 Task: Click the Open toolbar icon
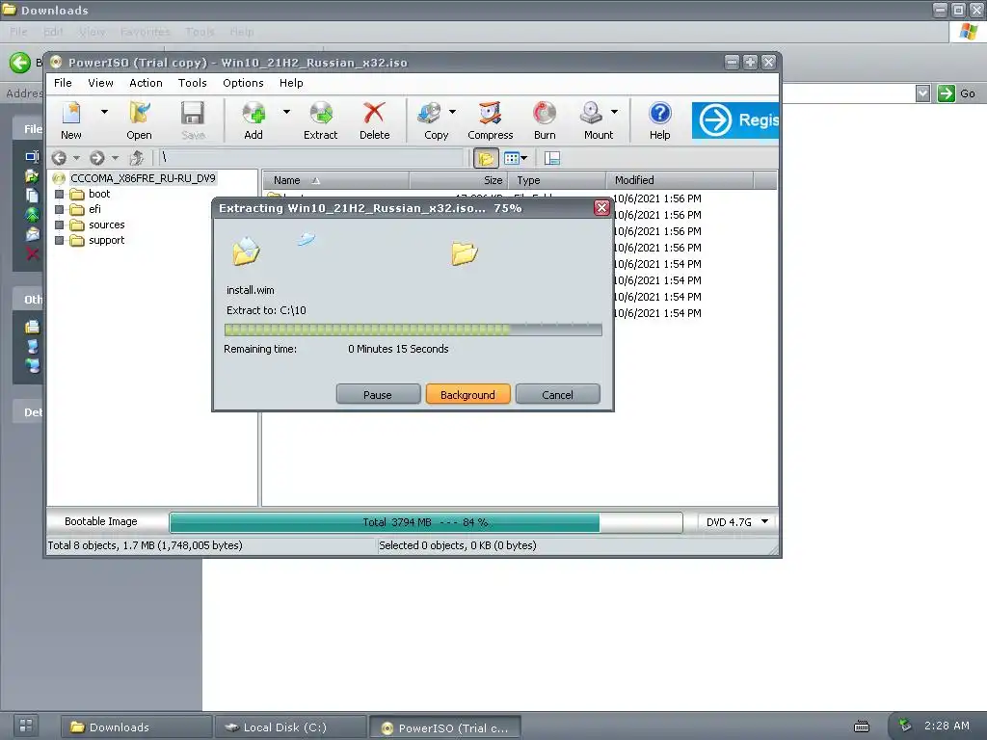pyautogui.click(x=139, y=120)
